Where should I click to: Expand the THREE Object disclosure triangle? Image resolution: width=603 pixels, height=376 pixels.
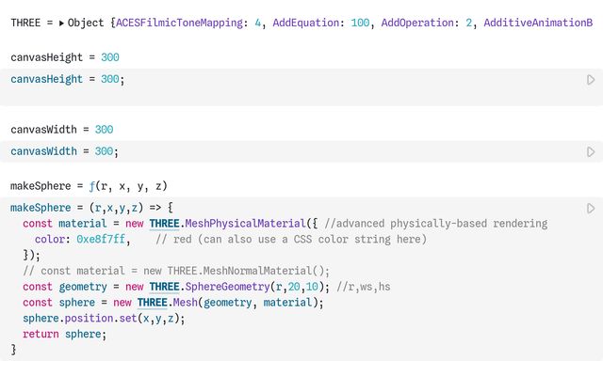(x=62, y=22)
